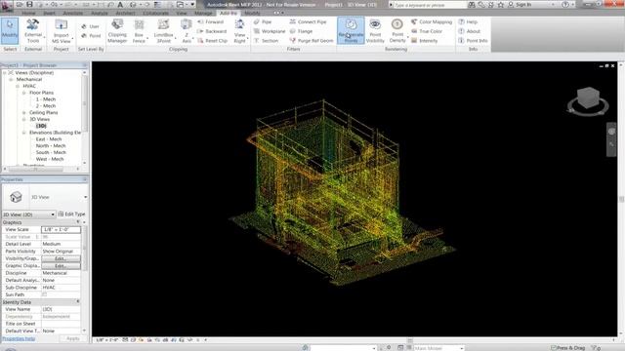The height and width of the screenshot is (351, 625).
Task: Select the Box Fence clipping tool
Action: click(x=139, y=30)
